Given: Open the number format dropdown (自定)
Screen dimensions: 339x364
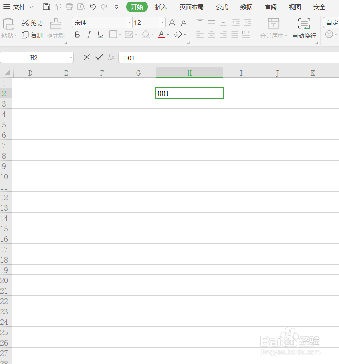Looking at the screenshot, I should tap(331, 22).
